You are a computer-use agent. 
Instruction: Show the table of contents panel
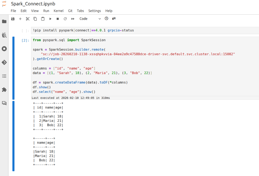click(x=4, y=76)
